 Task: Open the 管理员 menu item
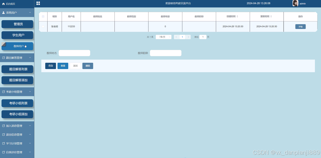[17, 24]
